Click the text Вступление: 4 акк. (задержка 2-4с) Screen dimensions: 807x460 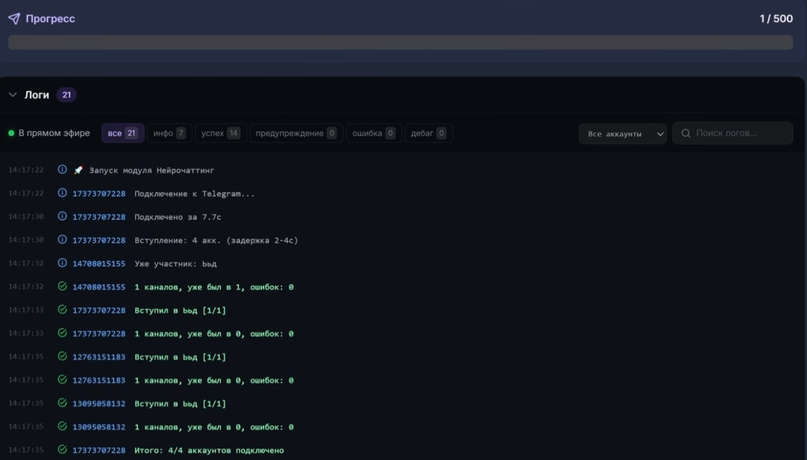(x=216, y=240)
